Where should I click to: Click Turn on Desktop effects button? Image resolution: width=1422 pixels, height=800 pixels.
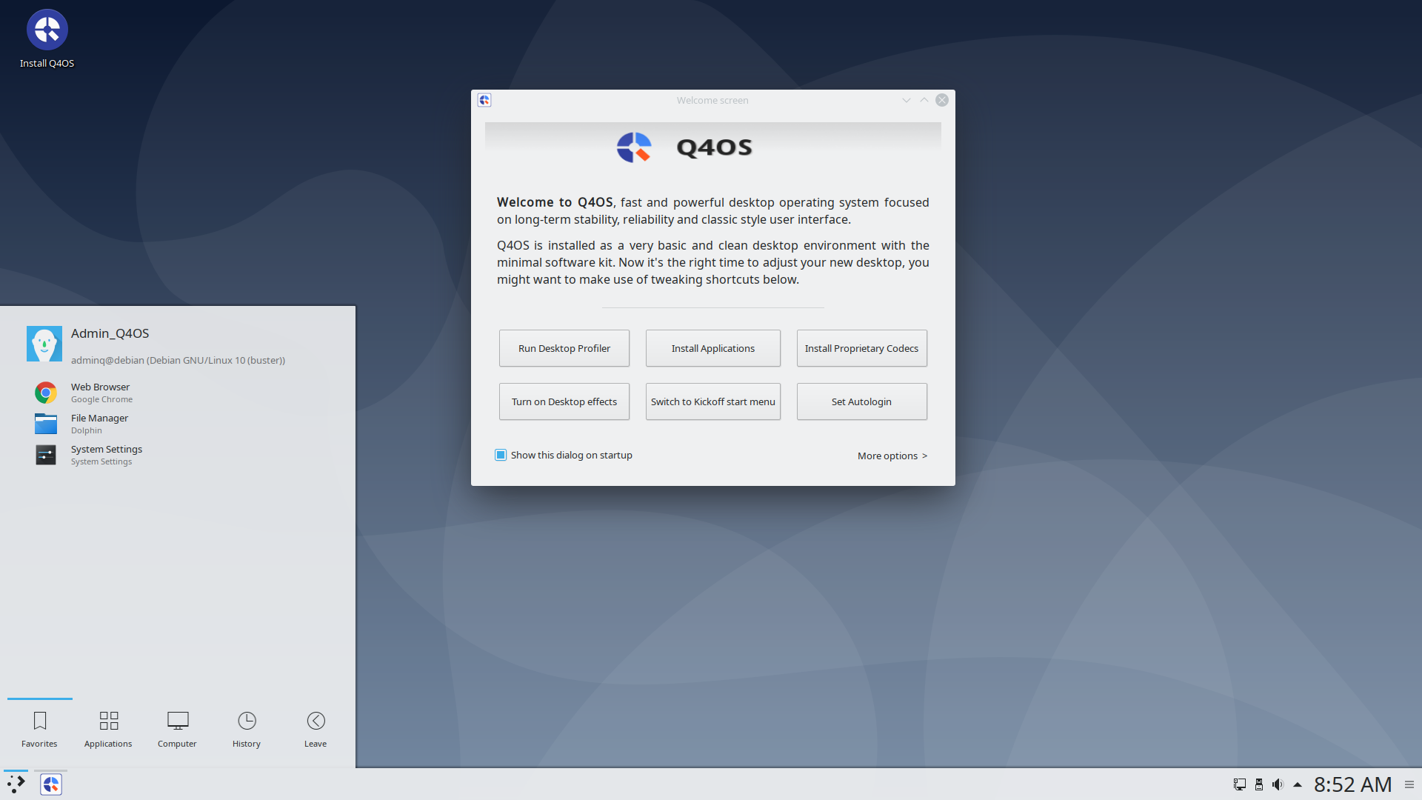click(564, 401)
